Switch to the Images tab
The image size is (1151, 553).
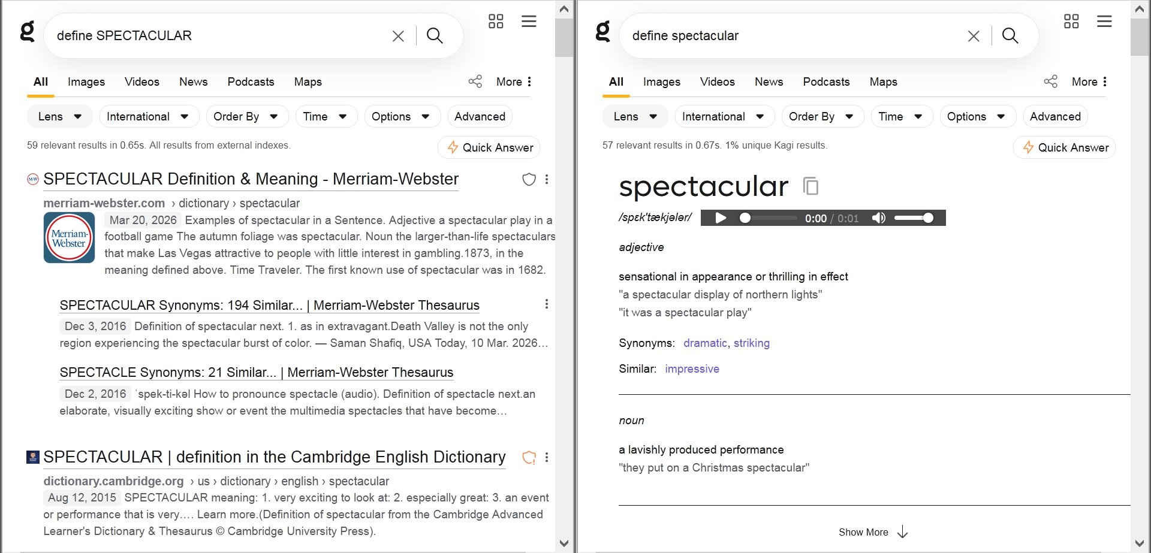pos(86,81)
